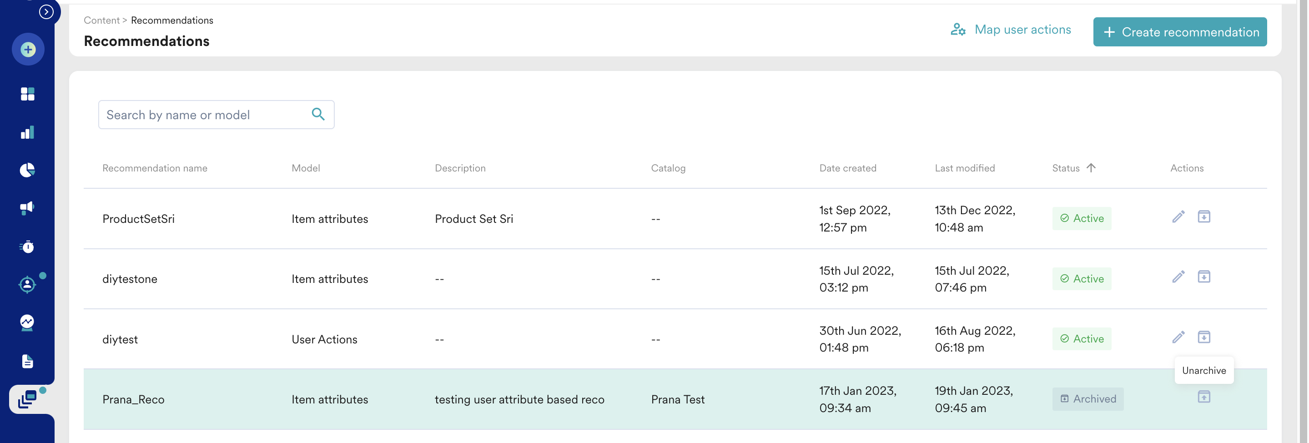Click the Date created column header

coord(848,168)
